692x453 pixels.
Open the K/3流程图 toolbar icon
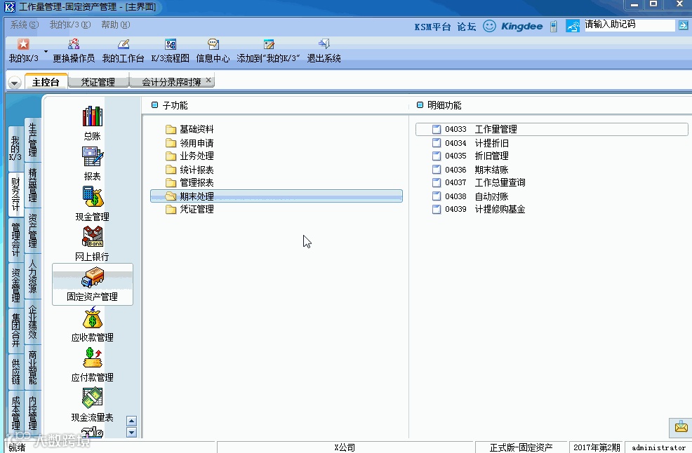click(171, 44)
